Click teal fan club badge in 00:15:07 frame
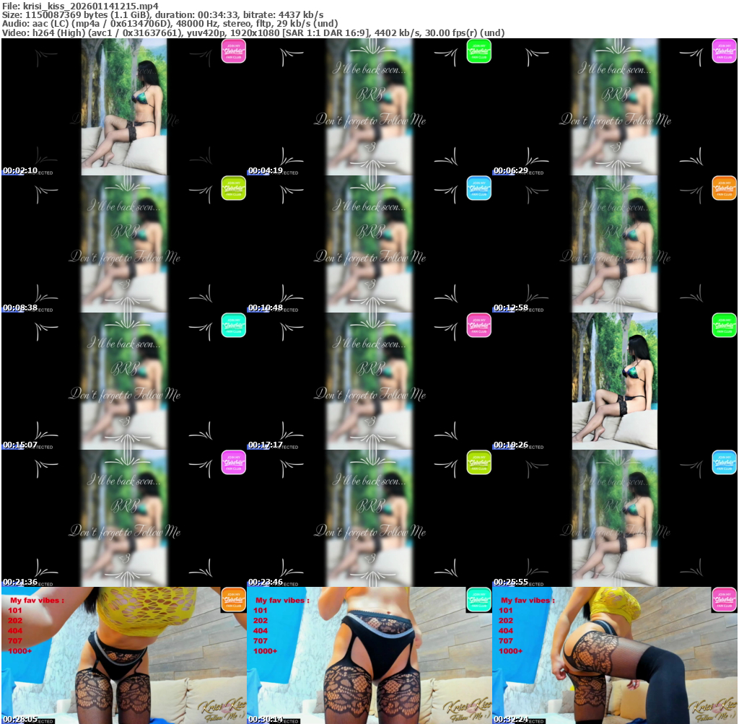 (x=234, y=326)
